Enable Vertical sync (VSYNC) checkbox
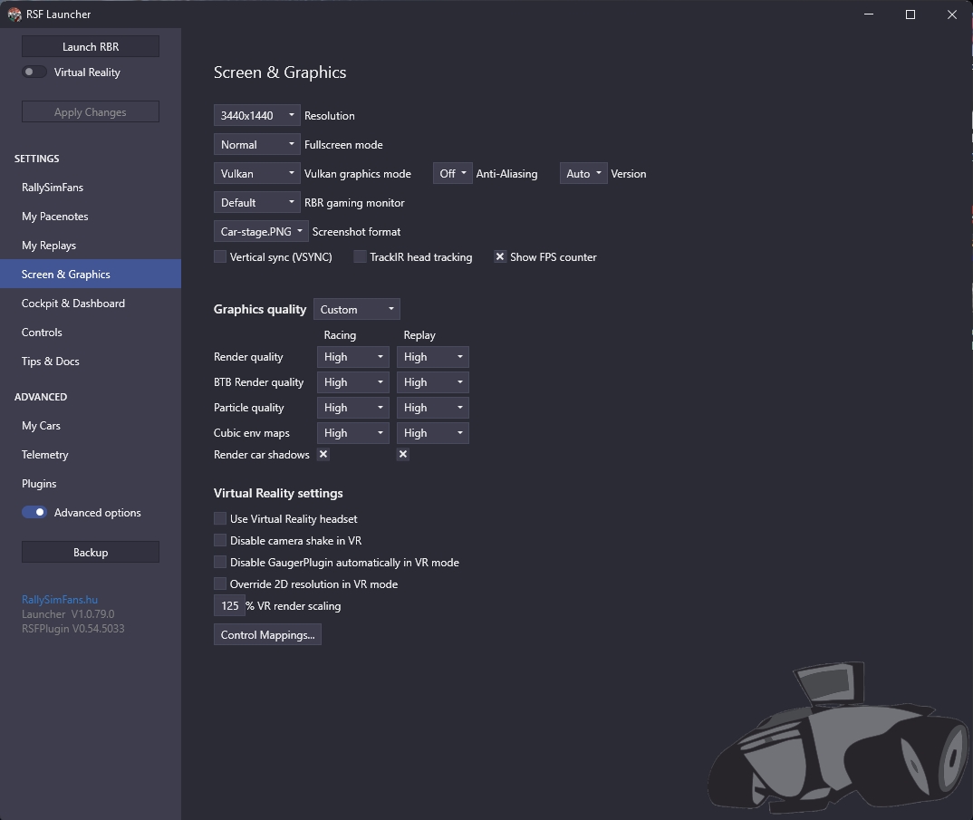 [x=220, y=257]
